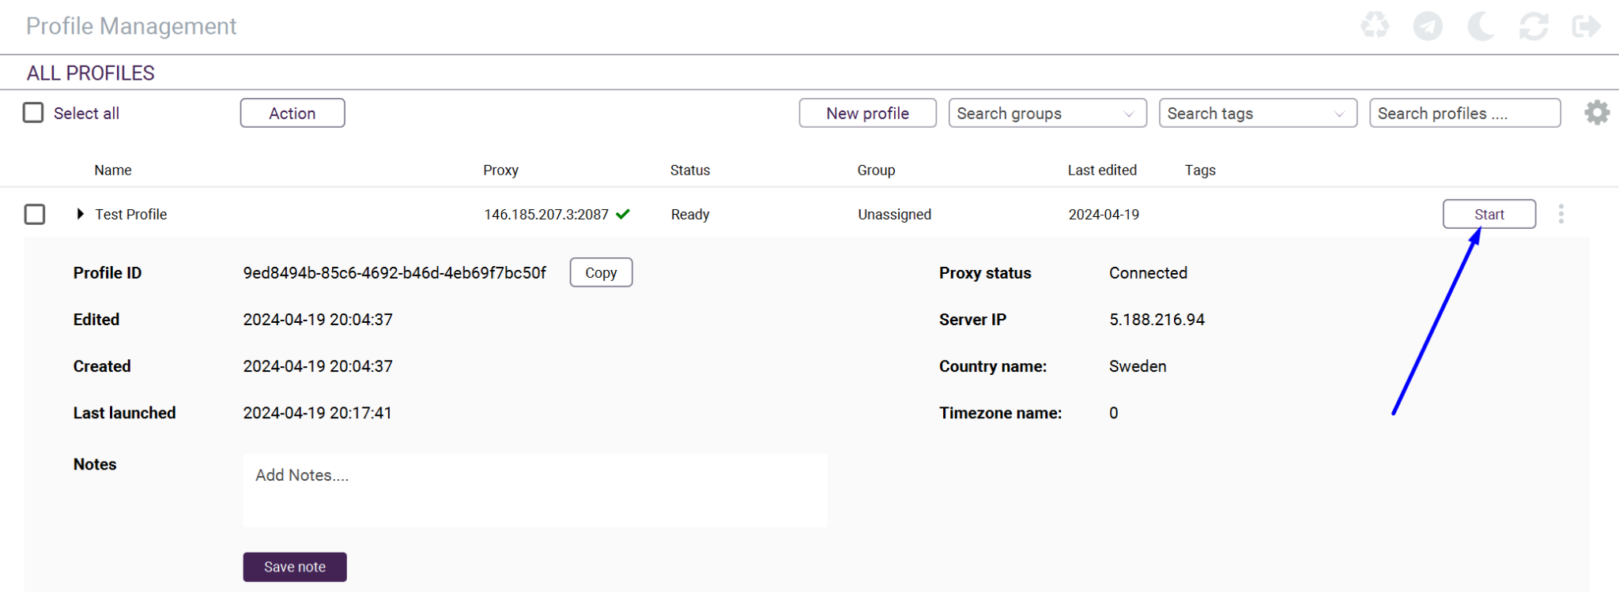
Task: Check the Select all checkbox
Action: 33,113
